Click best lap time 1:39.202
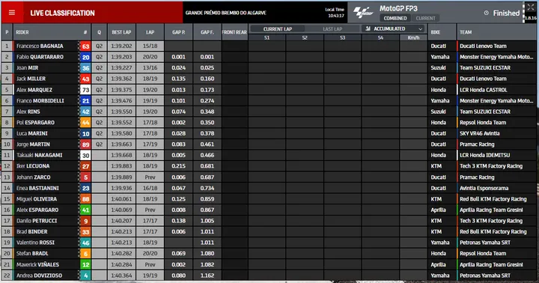 121,46
